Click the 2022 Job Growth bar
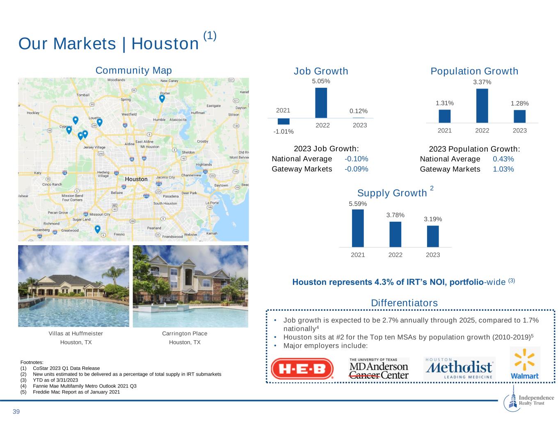 pyautogui.click(x=321, y=103)
